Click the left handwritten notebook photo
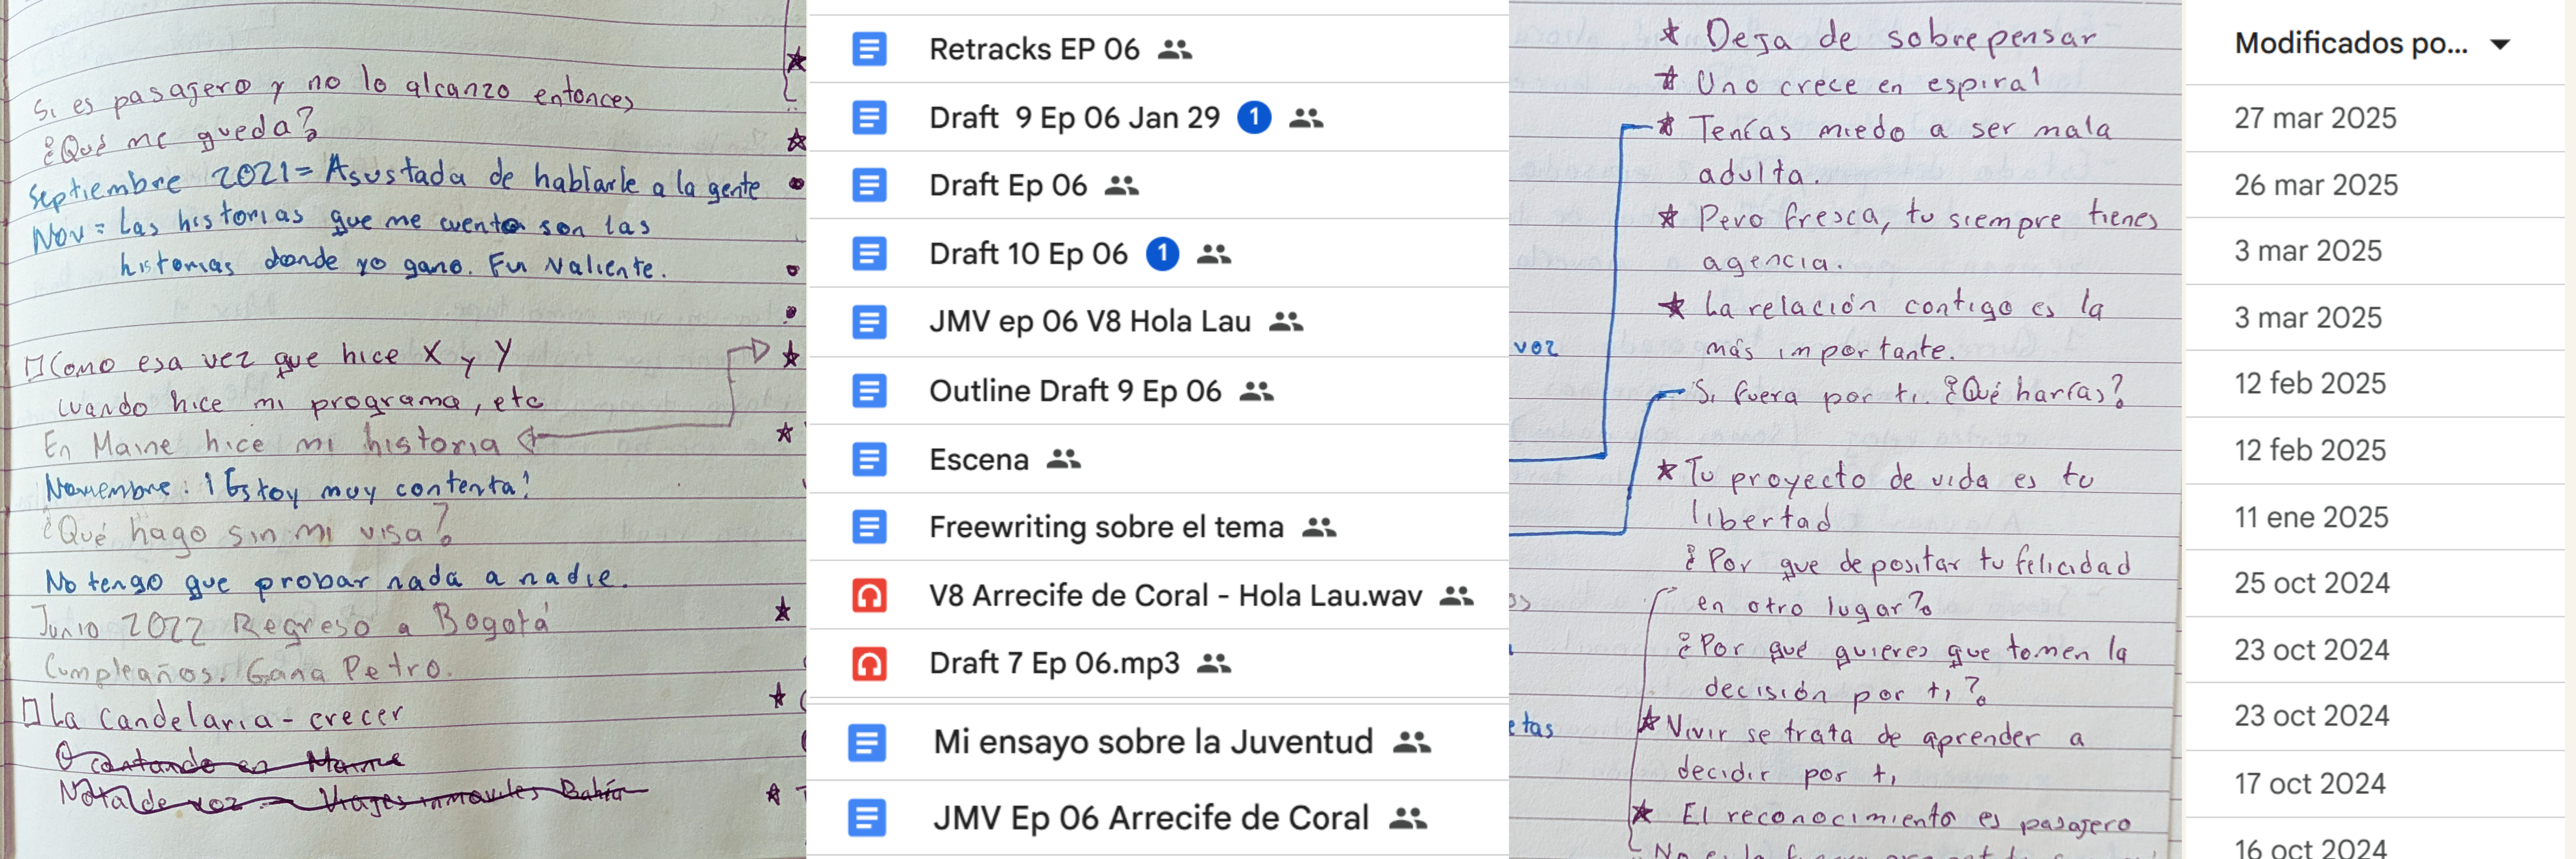This screenshot has width=2576, height=859. (400, 430)
